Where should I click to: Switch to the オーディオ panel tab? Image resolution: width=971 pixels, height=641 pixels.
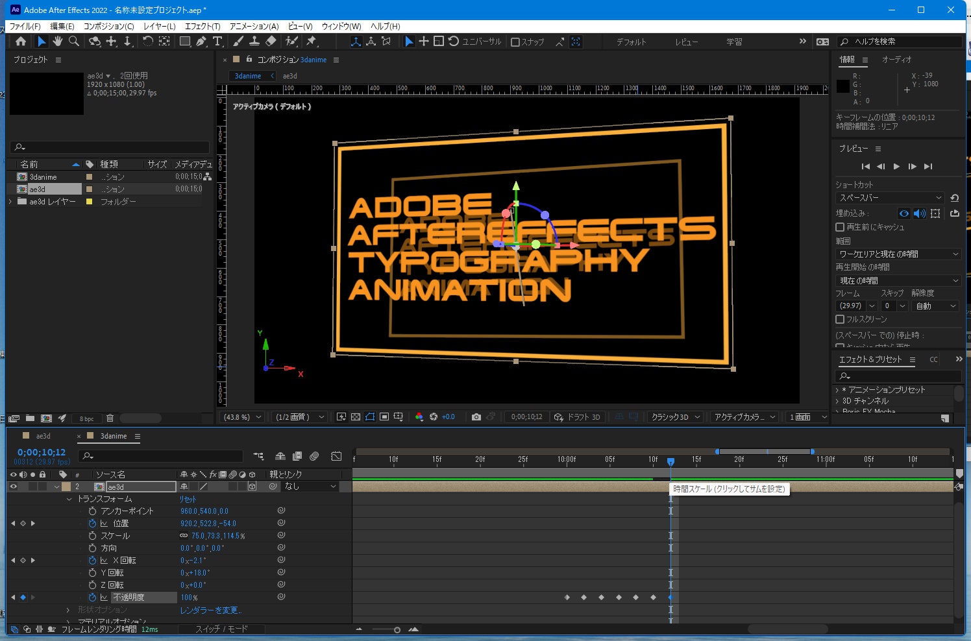(x=896, y=59)
